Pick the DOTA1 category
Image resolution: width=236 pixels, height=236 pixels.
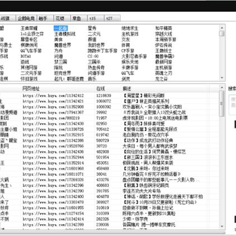26,56
